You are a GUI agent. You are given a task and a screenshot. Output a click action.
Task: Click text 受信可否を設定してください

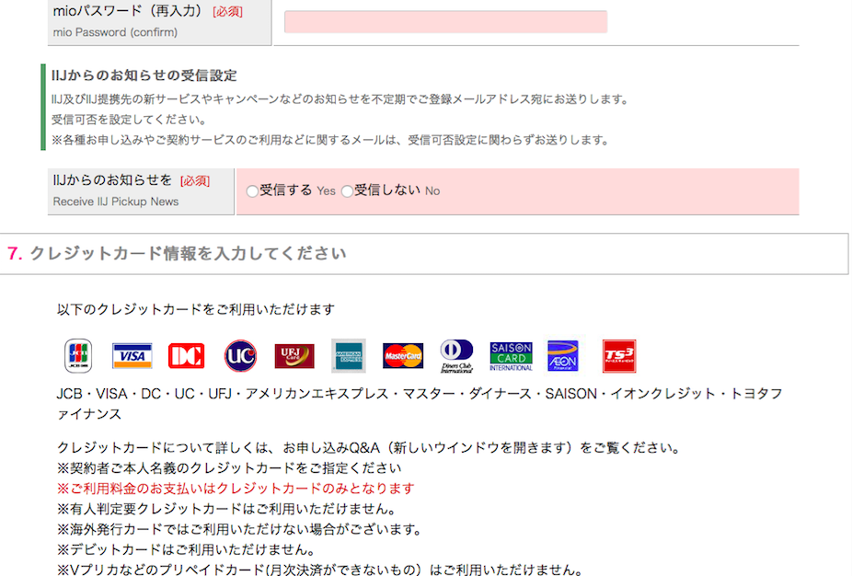(129, 120)
